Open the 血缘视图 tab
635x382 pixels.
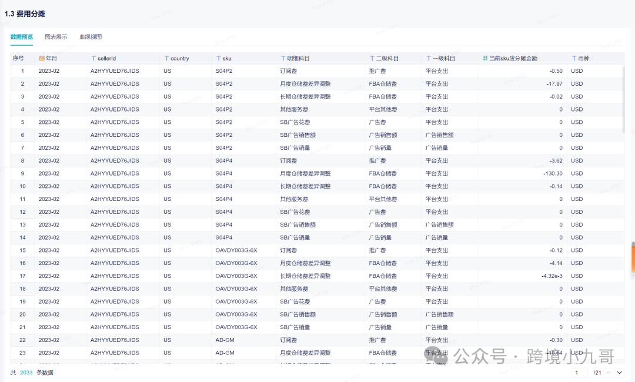[x=91, y=37]
